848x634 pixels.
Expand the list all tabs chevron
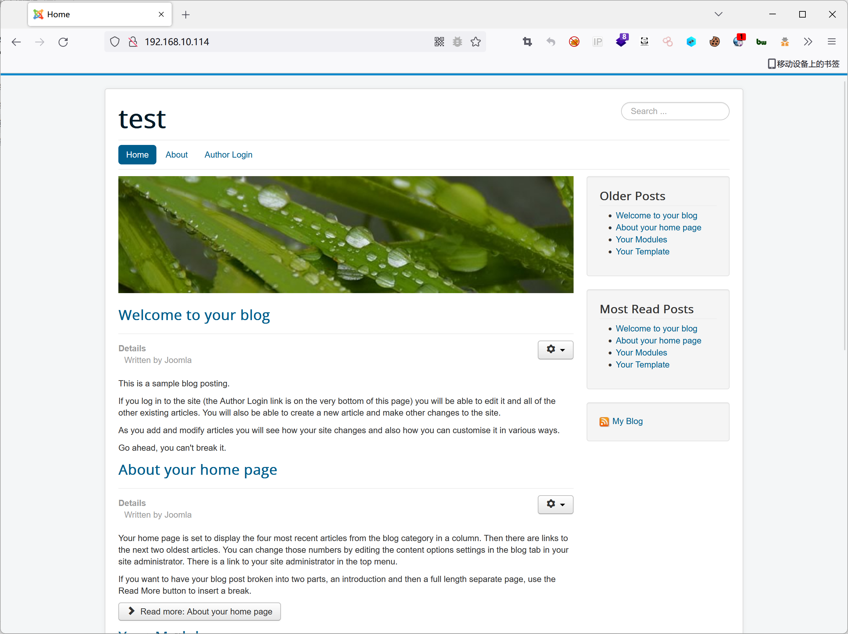coord(718,14)
